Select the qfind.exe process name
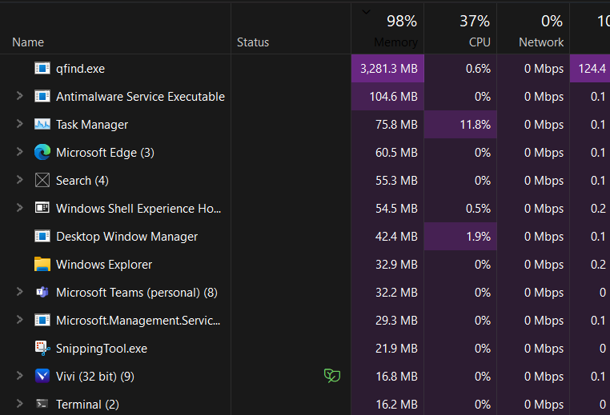This screenshot has height=415, width=610. tap(80, 69)
